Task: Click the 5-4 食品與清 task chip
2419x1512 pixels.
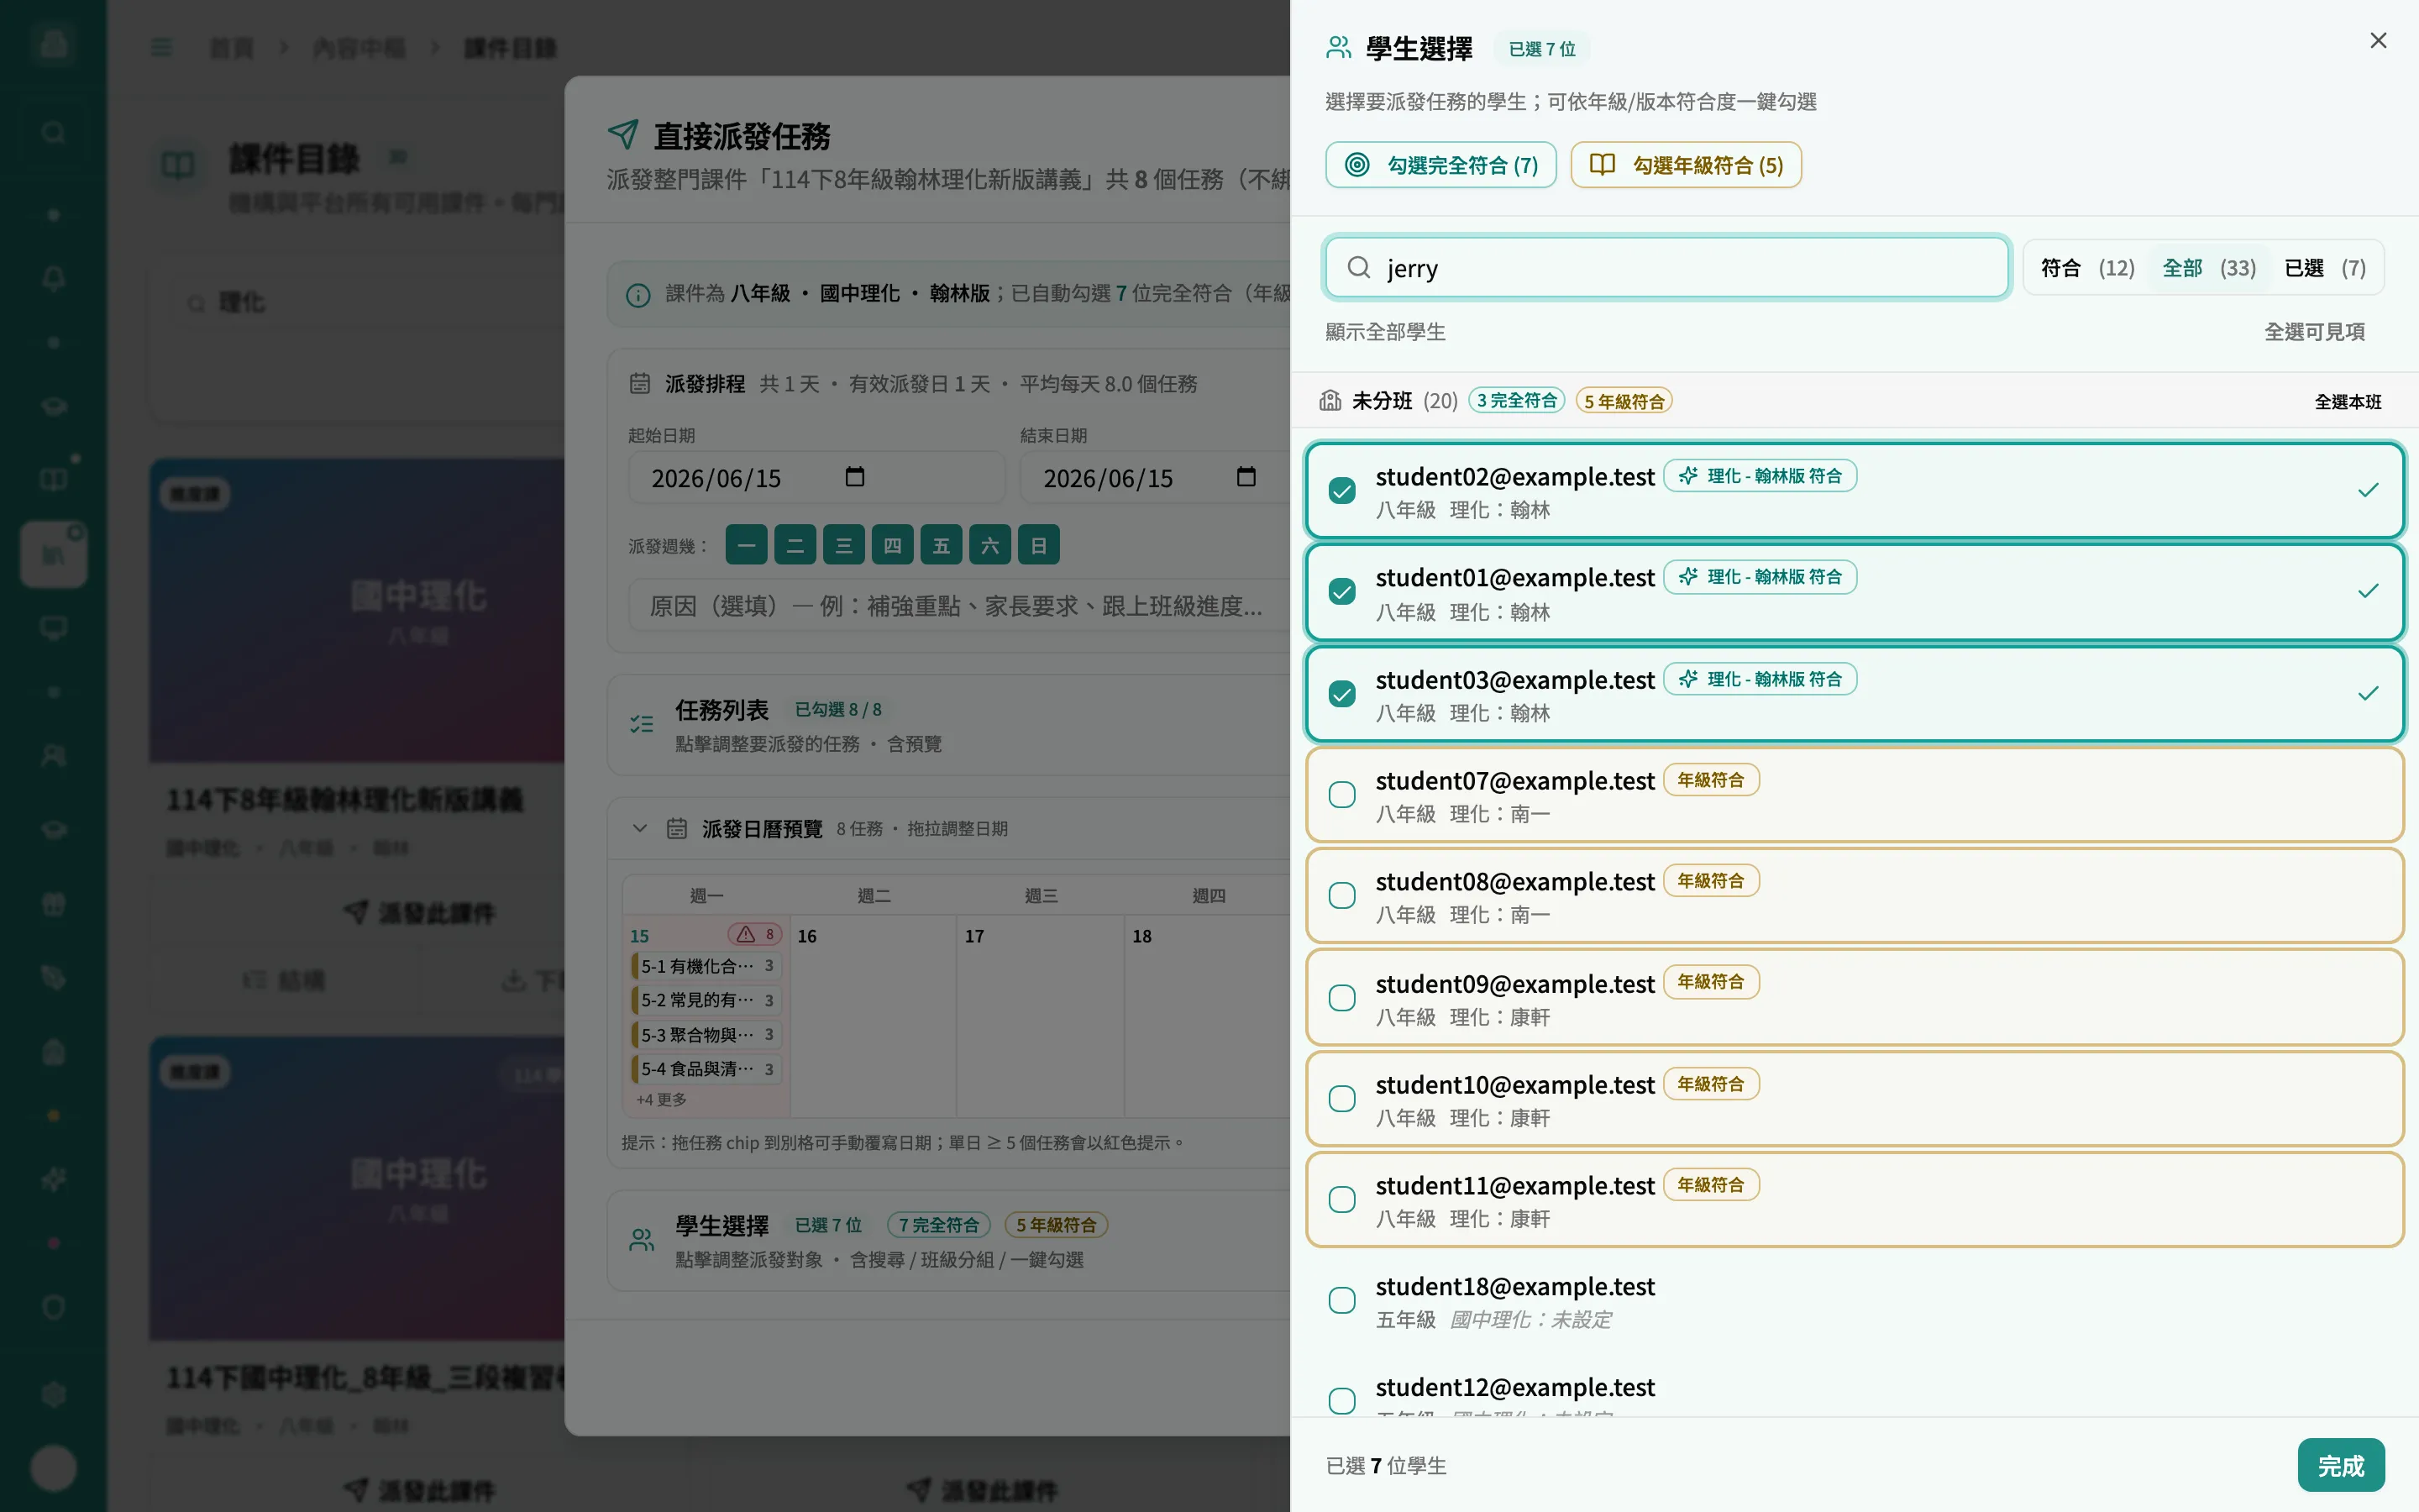Action: (706, 1069)
